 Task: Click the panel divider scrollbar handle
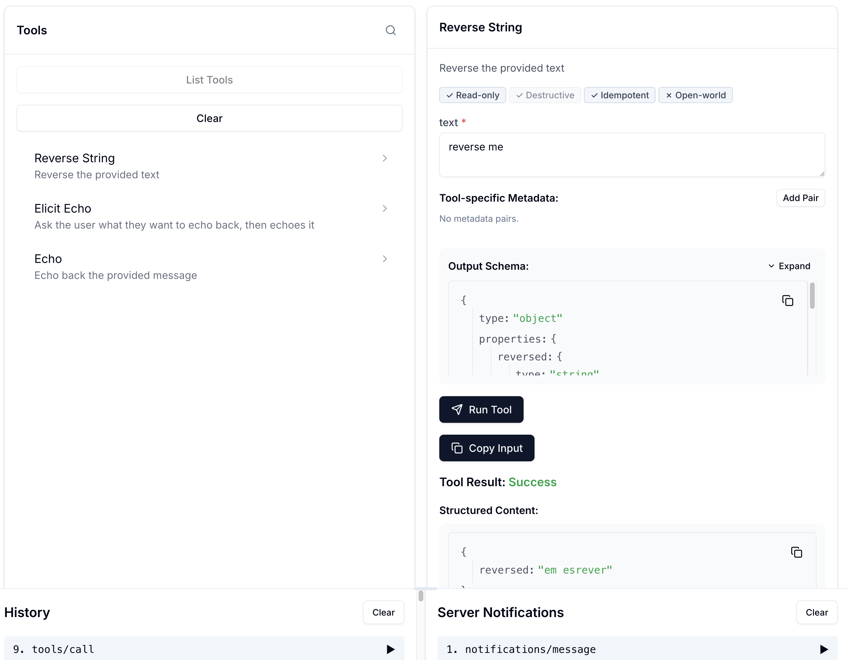(x=421, y=596)
